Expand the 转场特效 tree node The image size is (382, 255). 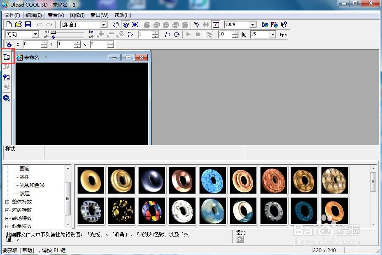pyautogui.click(x=7, y=218)
